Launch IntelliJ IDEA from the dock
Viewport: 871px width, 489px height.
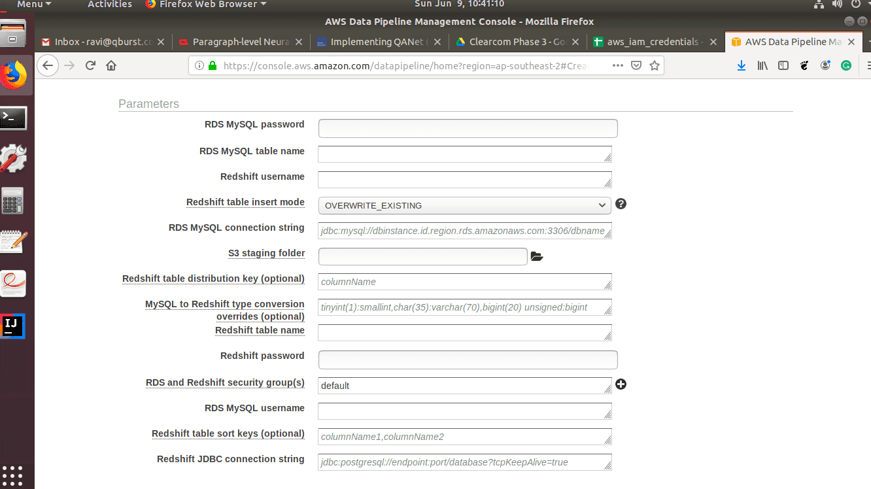tap(13, 326)
